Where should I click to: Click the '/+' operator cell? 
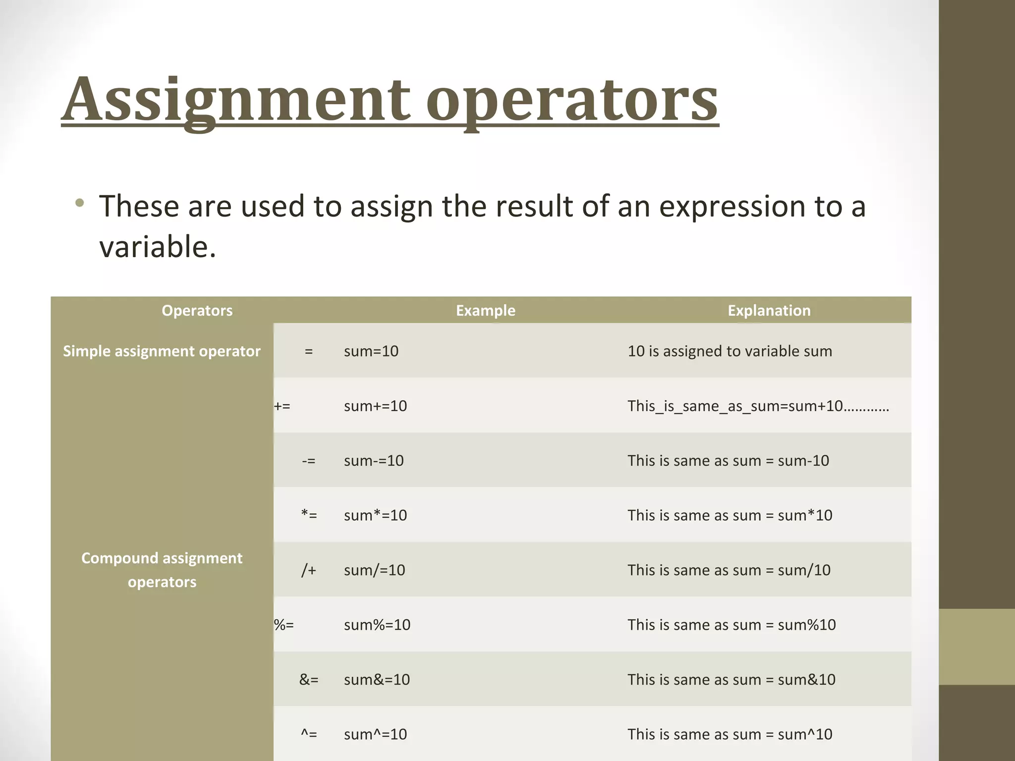[x=309, y=570]
